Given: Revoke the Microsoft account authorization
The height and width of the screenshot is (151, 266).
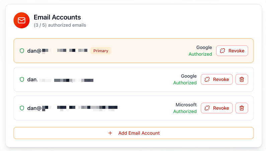Looking at the screenshot, I should (216, 108).
